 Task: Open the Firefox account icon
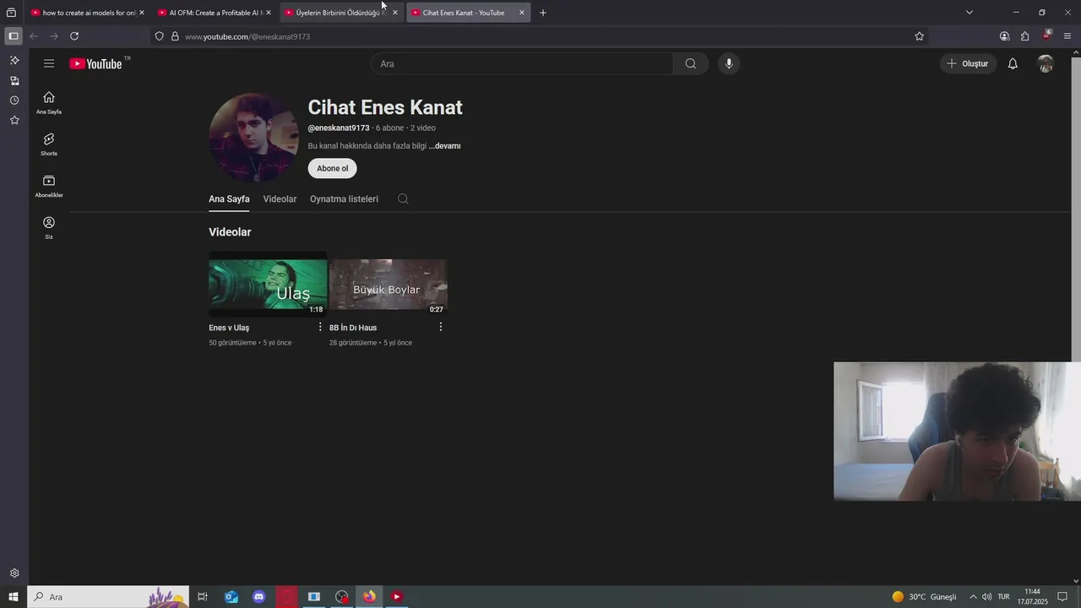1004,36
